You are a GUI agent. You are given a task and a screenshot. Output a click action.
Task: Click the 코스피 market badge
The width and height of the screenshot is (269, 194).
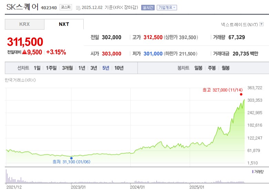coord(66,7)
